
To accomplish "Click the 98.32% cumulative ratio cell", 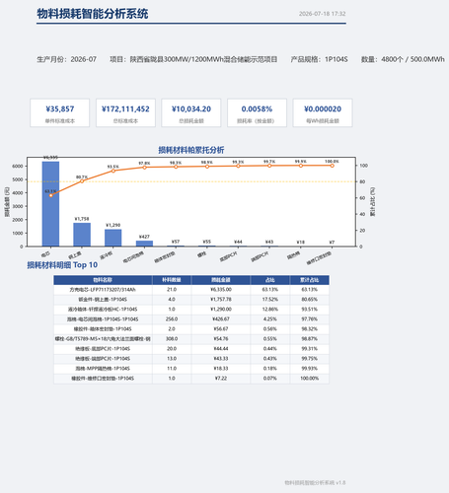I will point(310,329).
